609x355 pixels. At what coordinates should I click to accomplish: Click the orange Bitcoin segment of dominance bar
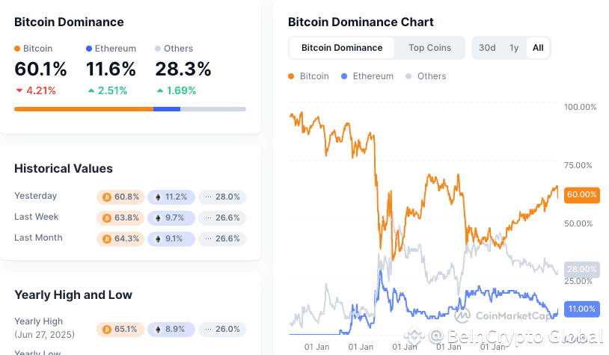pyautogui.click(x=84, y=109)
